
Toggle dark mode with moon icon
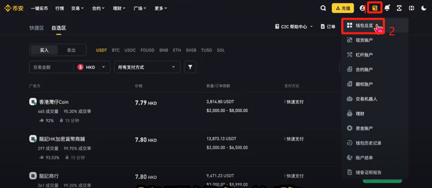click(x=424, y=8)
